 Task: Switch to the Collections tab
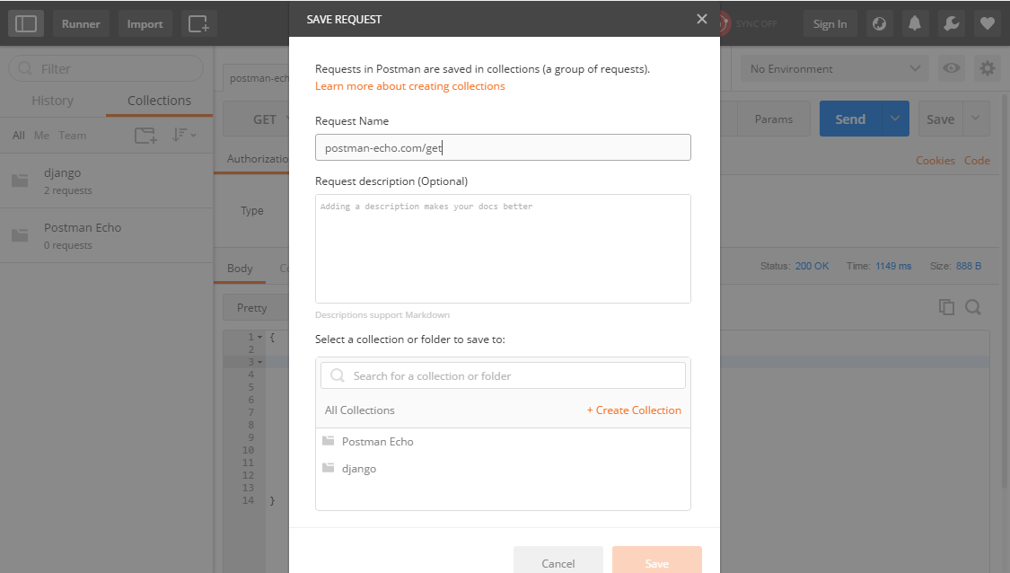pyautogui.click(x=159, y=101)
